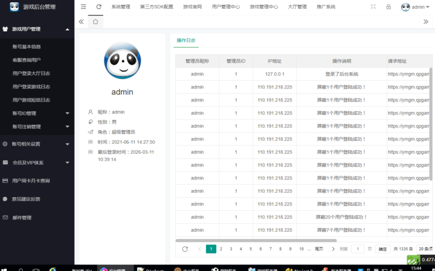
Task: Click the previous page arrow in pagination
Action: [200, 249]
